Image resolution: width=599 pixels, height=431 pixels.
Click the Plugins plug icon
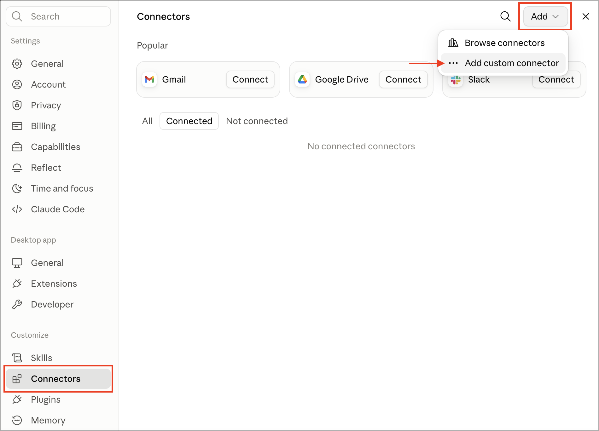(x=17, y=399)
